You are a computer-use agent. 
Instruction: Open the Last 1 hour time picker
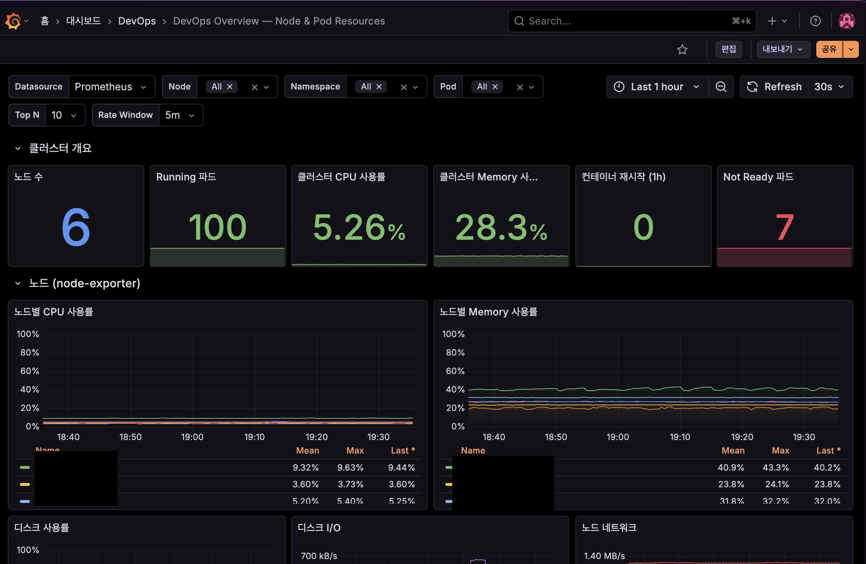(657, 87)
